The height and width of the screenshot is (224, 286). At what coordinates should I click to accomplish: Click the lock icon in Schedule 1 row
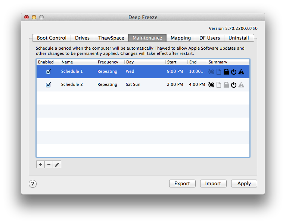coord(226,72)
